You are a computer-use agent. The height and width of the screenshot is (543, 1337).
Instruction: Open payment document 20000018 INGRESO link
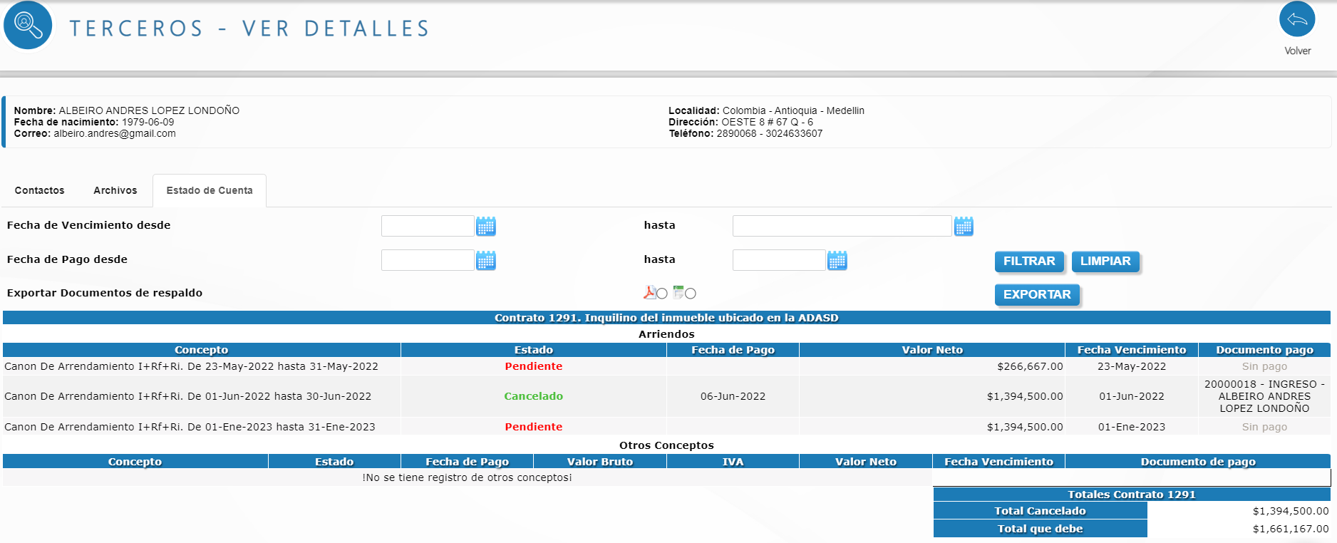point(1264,396)
